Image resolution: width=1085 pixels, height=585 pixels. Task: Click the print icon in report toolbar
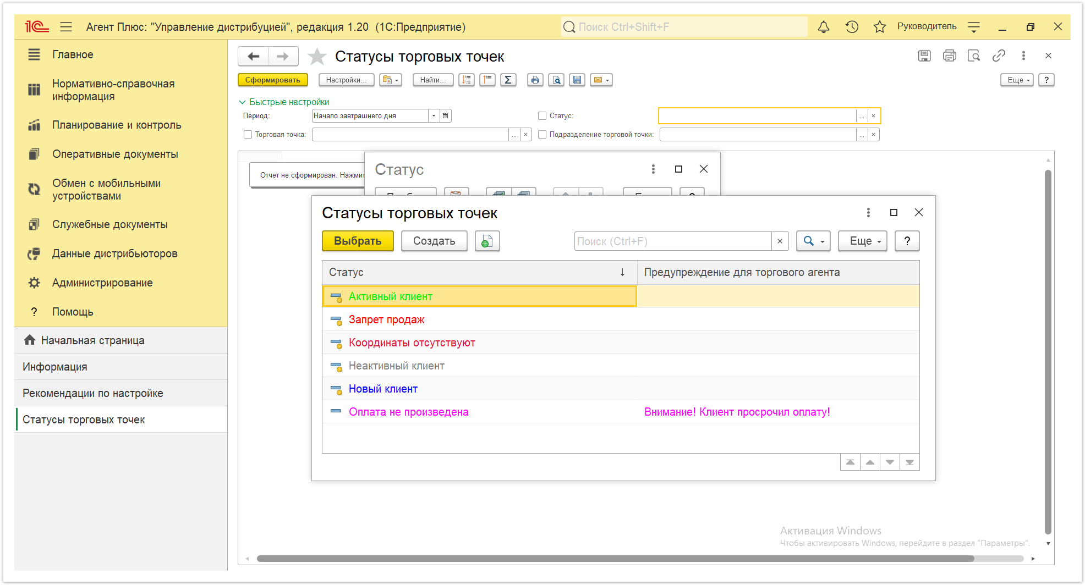535,80
